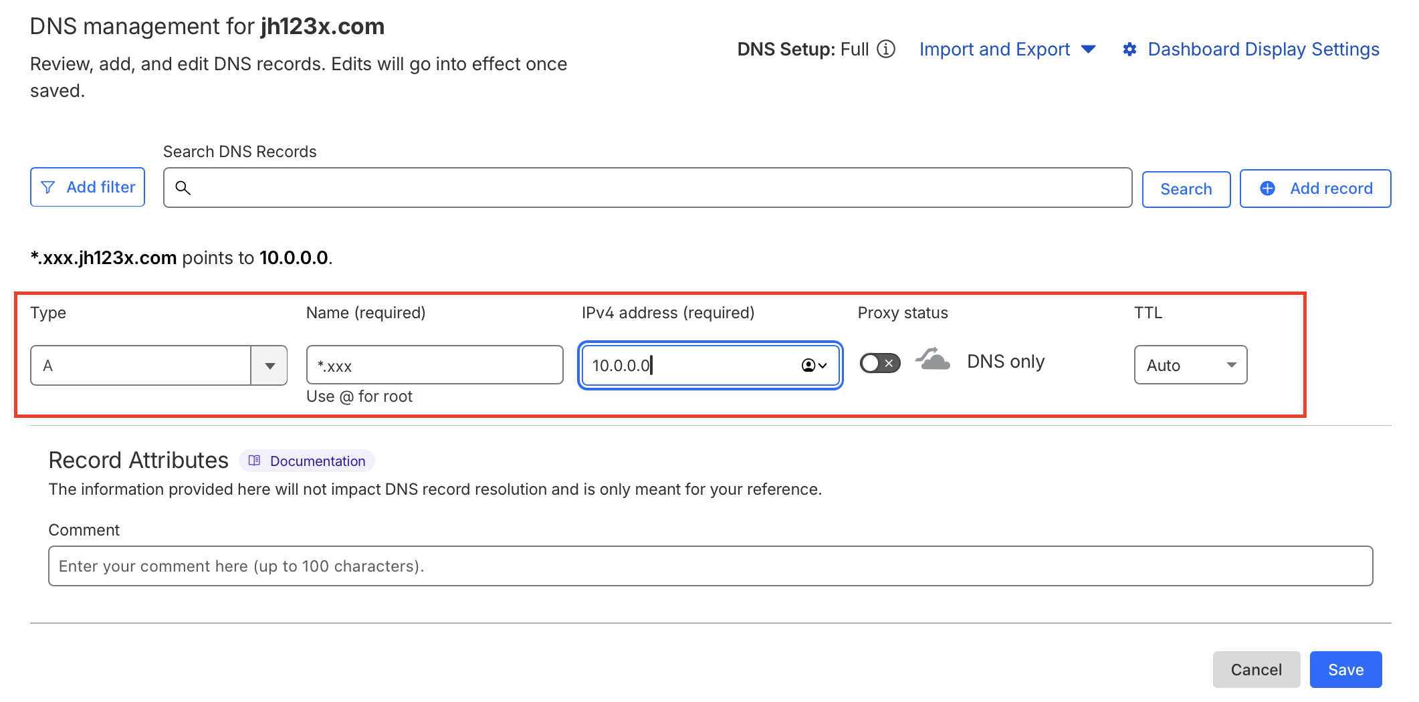
Task: Click the plus icon on Add record
Action: (x=1267, y=189)
